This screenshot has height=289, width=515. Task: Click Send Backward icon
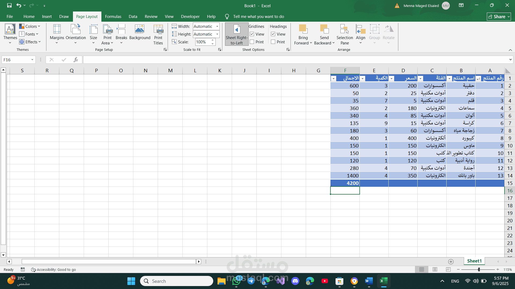pos(324,29)
